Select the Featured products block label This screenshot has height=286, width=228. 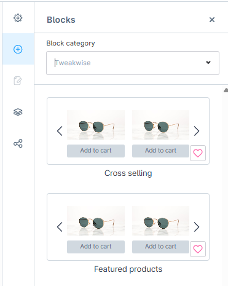[x=128, y=269]
